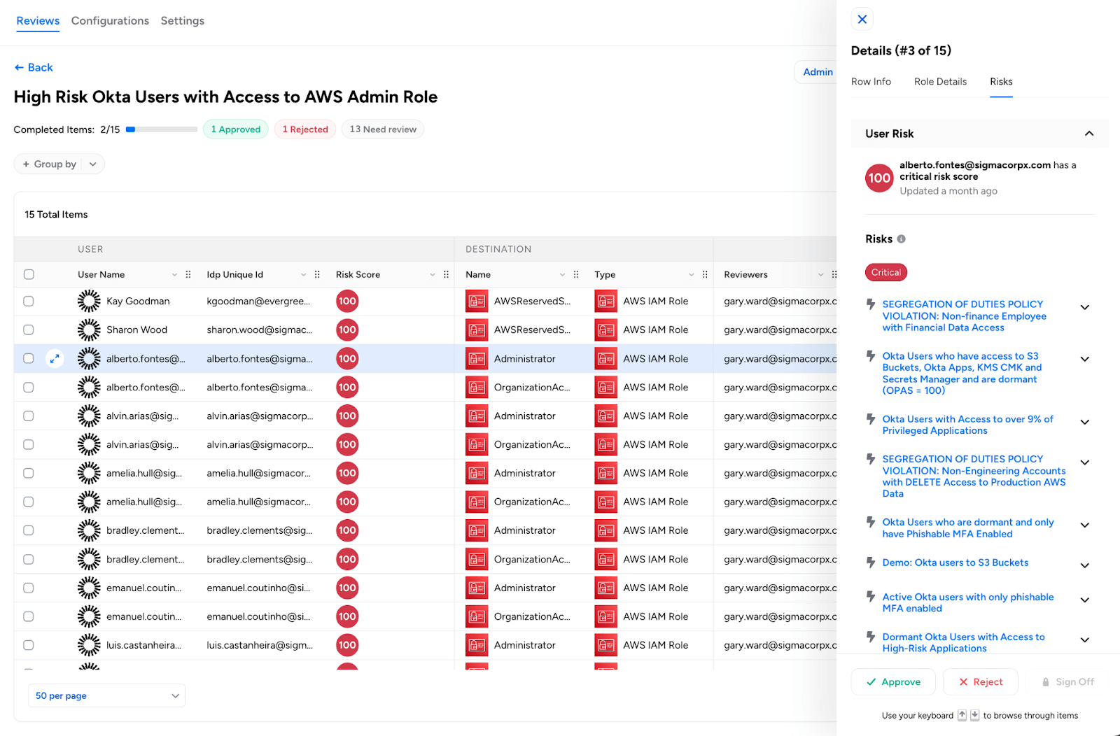Filter by 1 Approved chip
This screenshot has height=736, width=1120.
(x=236, y=129)
